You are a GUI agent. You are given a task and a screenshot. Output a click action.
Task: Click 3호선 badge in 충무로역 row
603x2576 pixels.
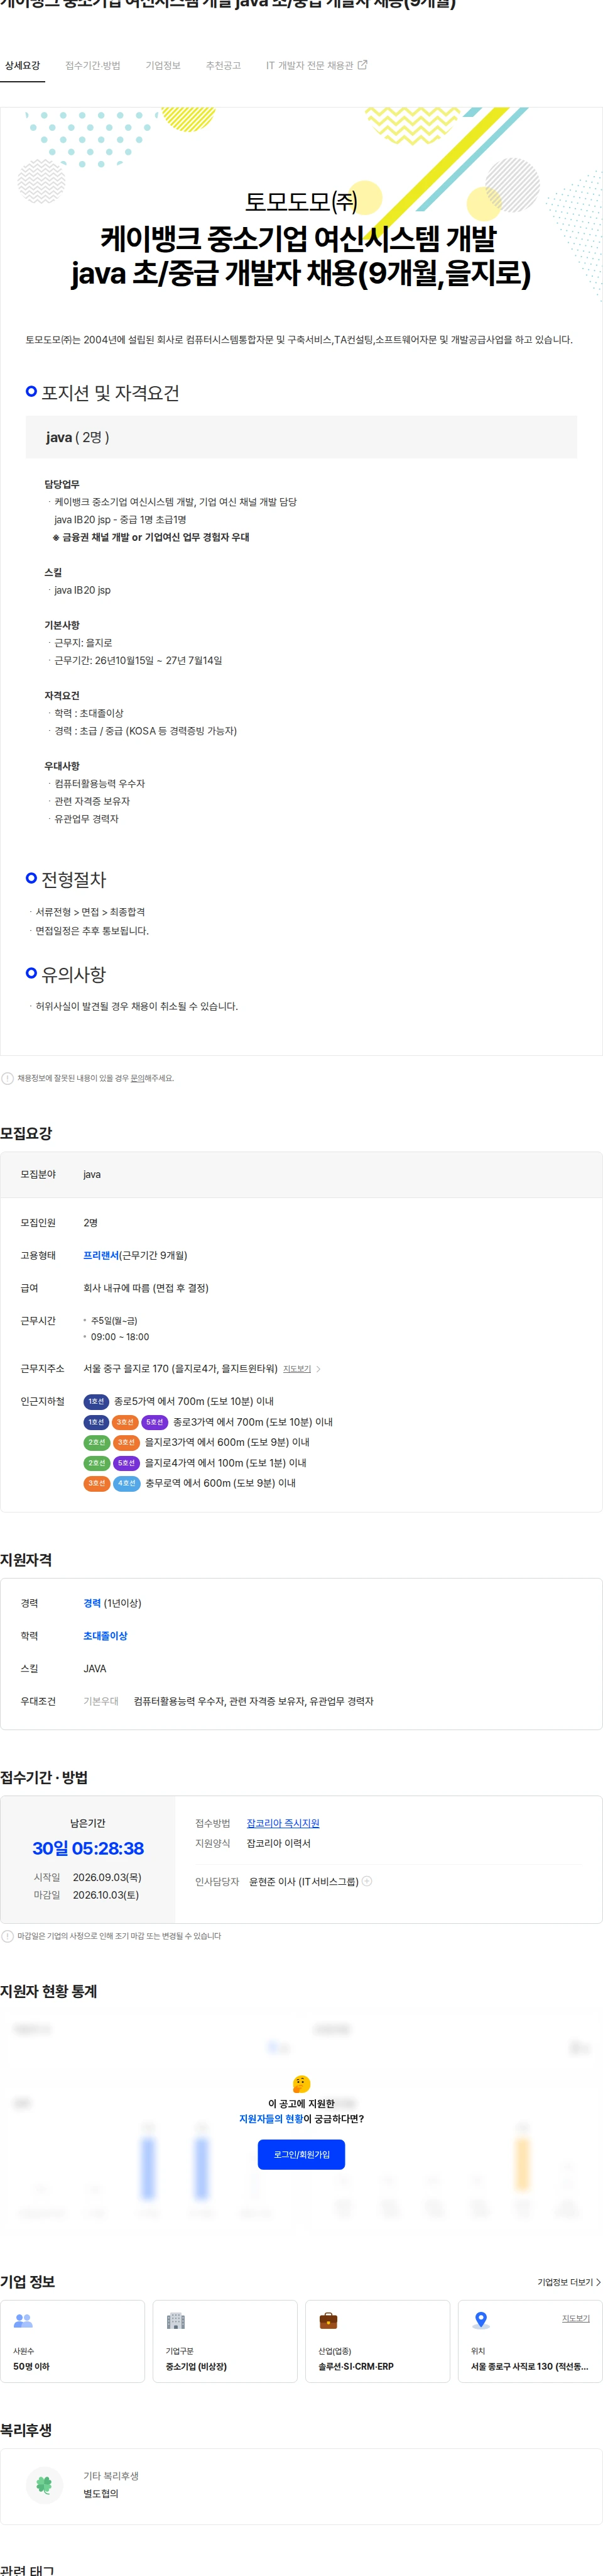coord(96,1483)
